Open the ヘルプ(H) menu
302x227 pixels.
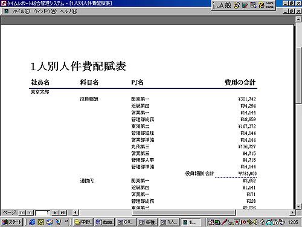(x=69, y=12)
